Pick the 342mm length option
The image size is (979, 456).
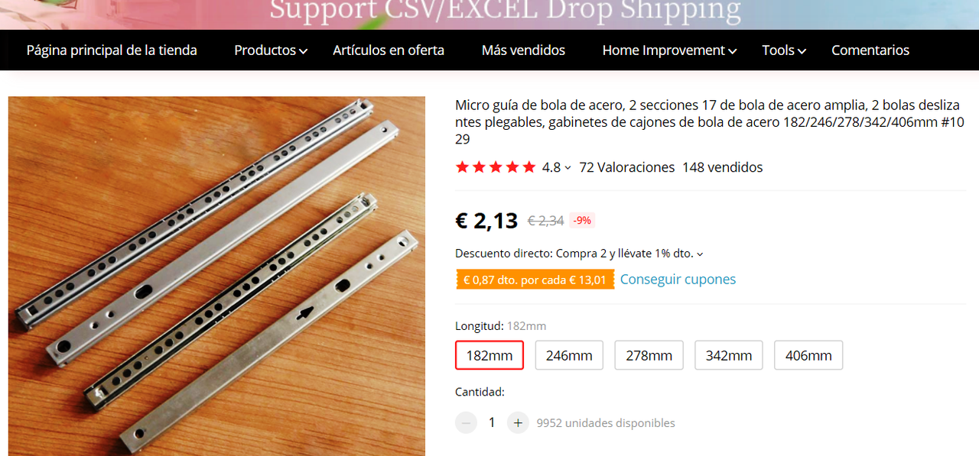(729, 355)
